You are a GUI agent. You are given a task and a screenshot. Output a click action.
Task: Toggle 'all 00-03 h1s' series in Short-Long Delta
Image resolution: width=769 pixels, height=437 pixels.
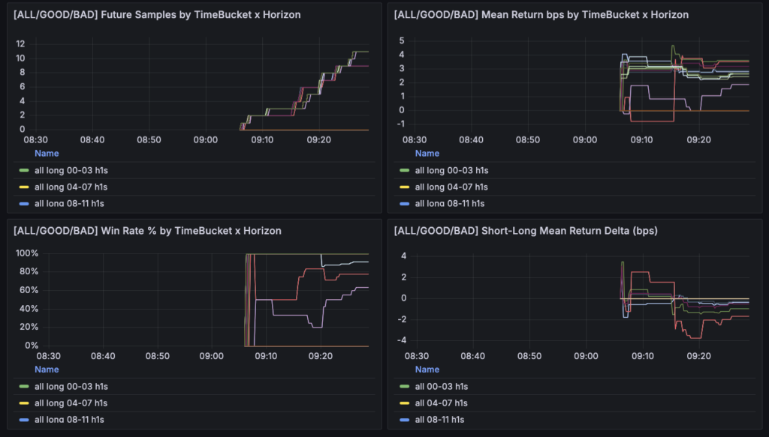442,387
